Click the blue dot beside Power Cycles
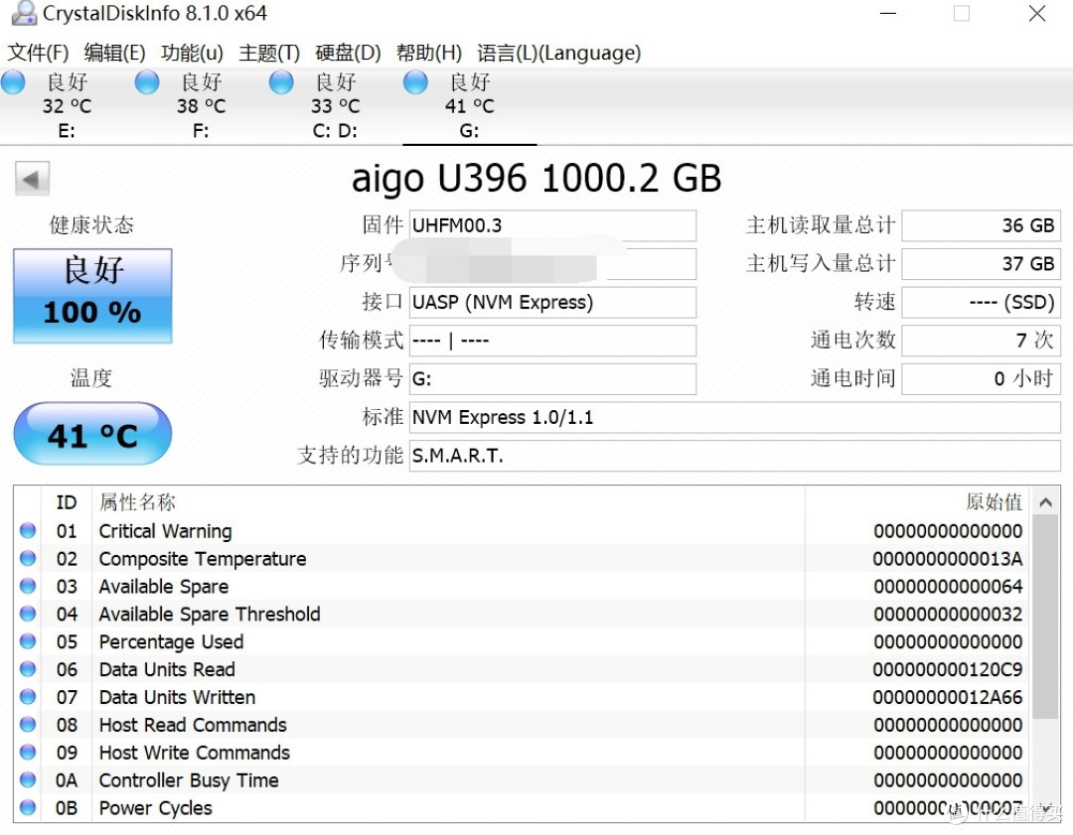1073x835 pixels. (27, 808)
